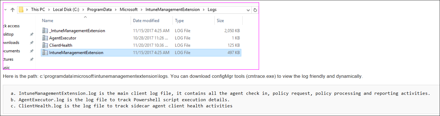Expand chevron after This PC breadcrumb
This screenshot has width=440, height=116.
[49, 10]
